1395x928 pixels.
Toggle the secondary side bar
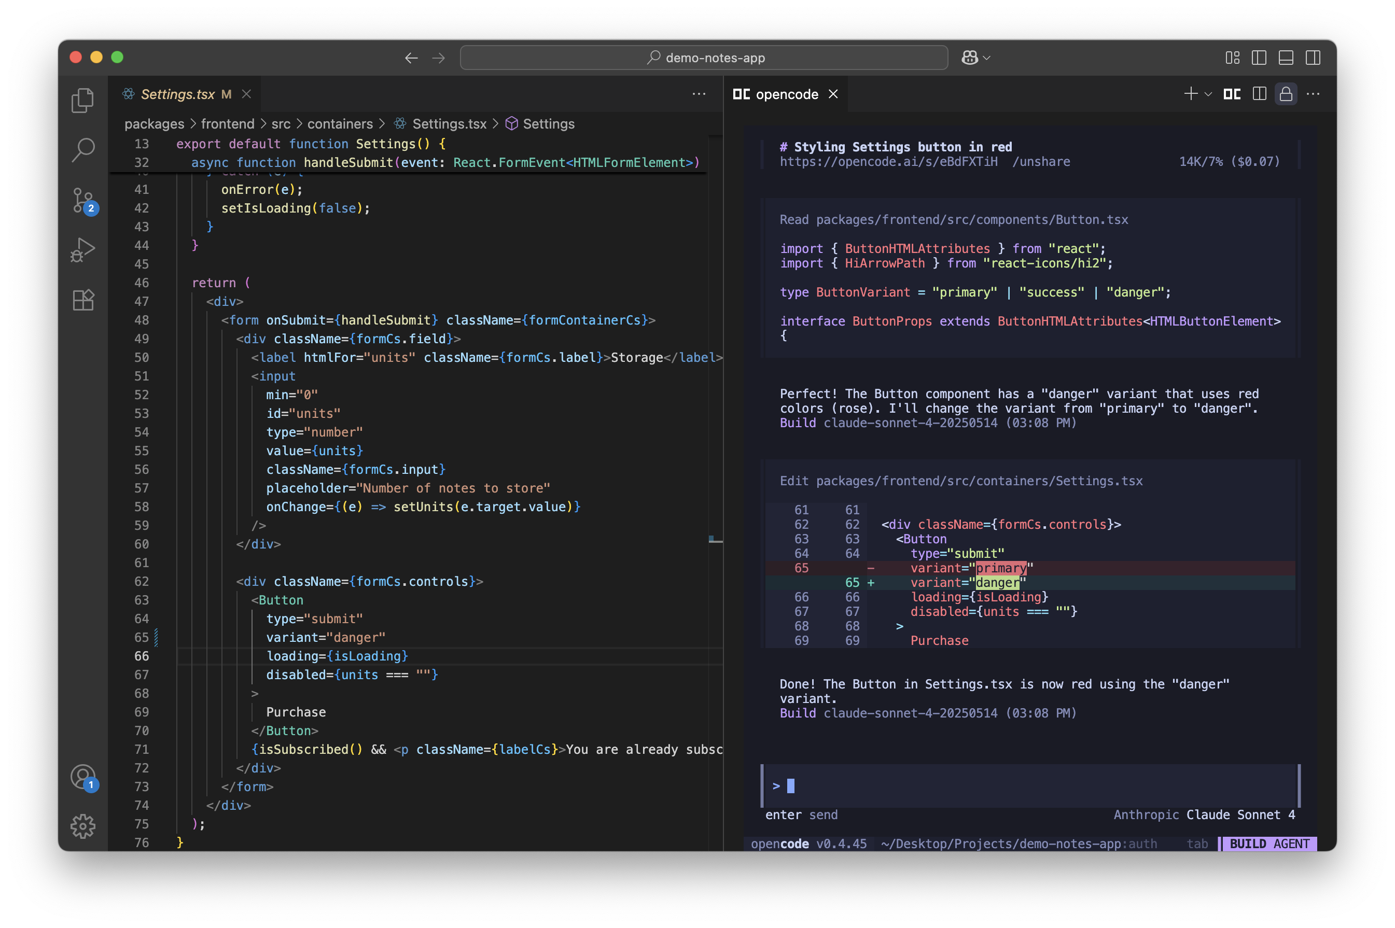coord(1314,58)
